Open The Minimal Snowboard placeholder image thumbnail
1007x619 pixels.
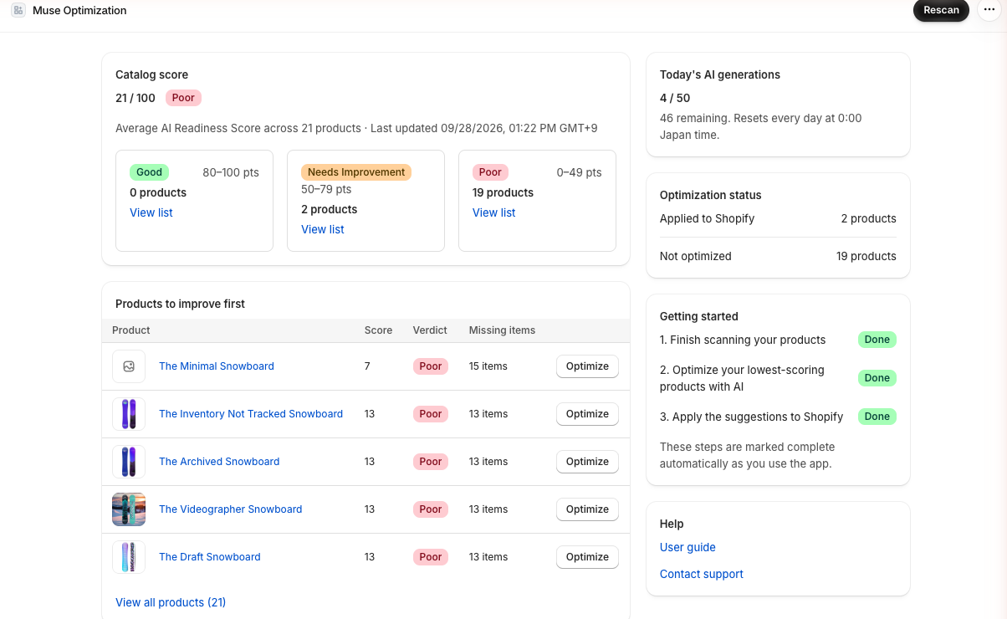coord(129,366)
